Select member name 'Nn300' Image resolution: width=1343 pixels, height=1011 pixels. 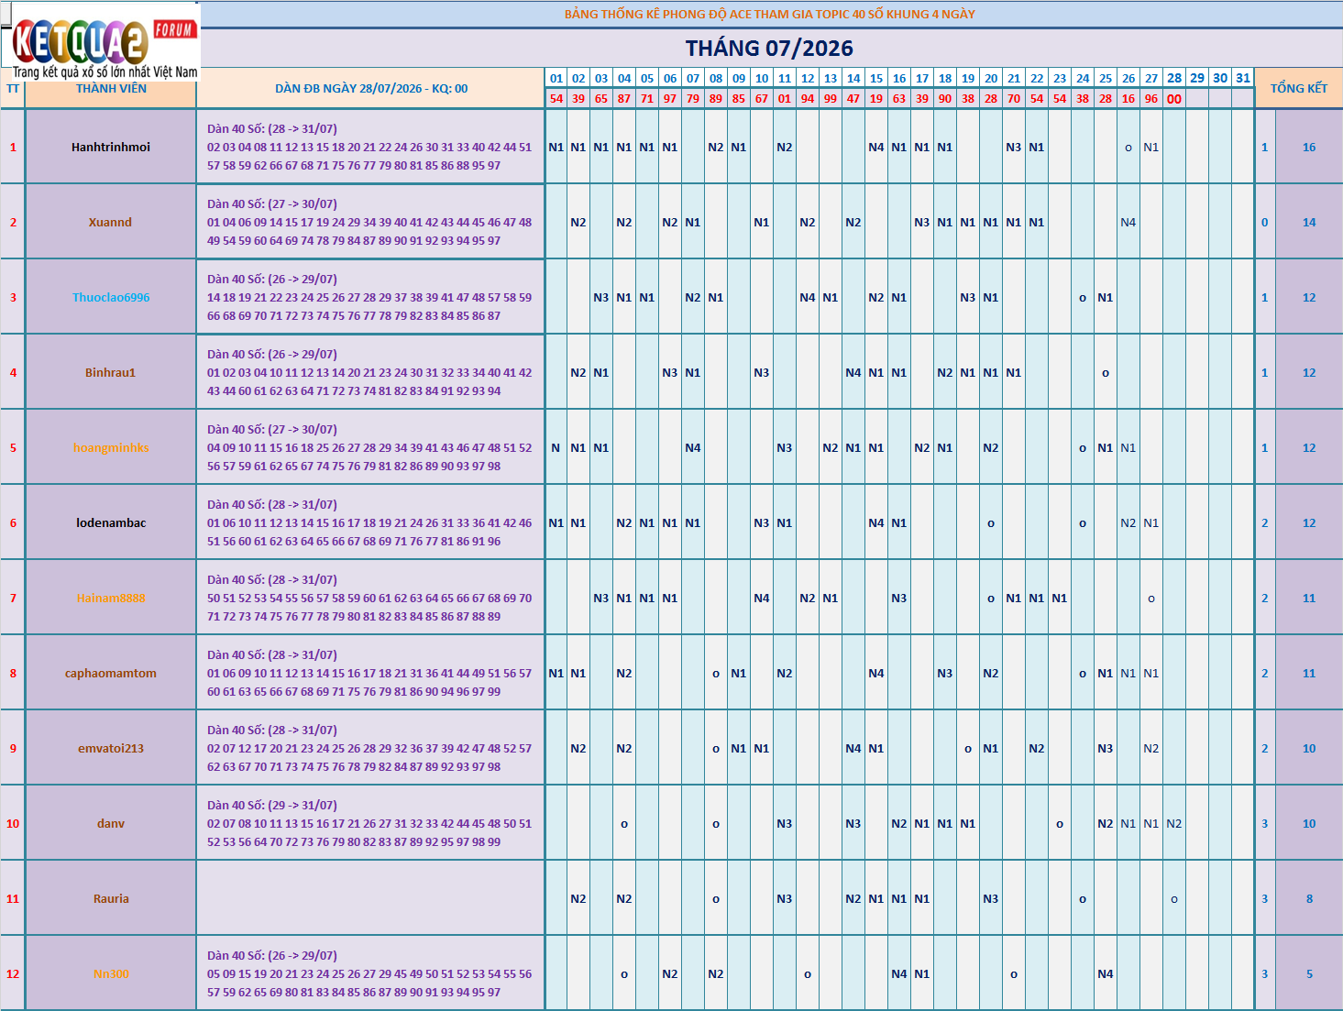(111, 973)
